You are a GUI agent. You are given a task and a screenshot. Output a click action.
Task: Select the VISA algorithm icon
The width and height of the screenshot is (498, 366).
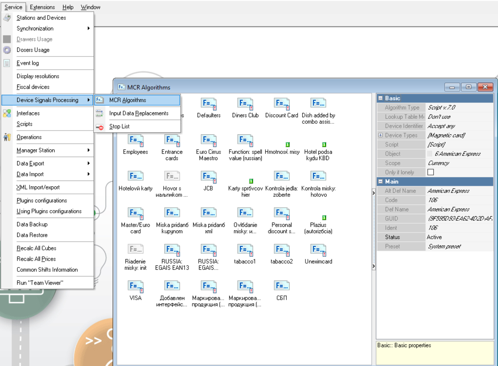[136, 287]
